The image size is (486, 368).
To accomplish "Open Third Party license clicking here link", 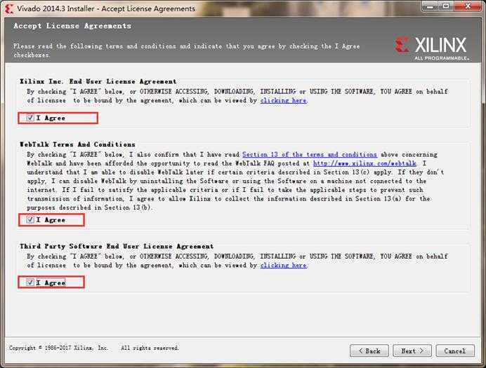I will point(284,266).
